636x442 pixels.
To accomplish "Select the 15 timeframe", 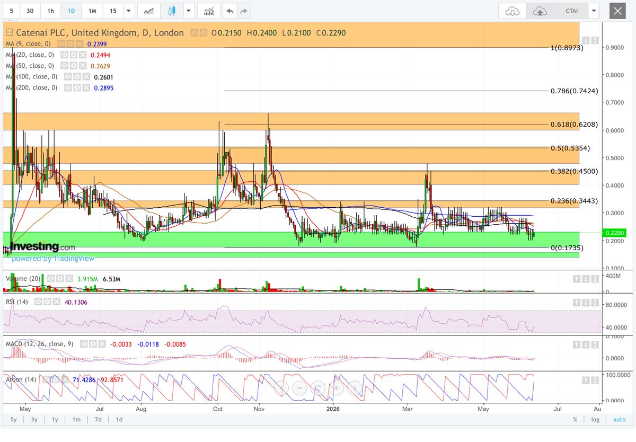I will 113,11.
